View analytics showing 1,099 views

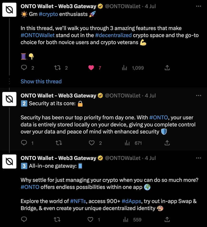124,68
